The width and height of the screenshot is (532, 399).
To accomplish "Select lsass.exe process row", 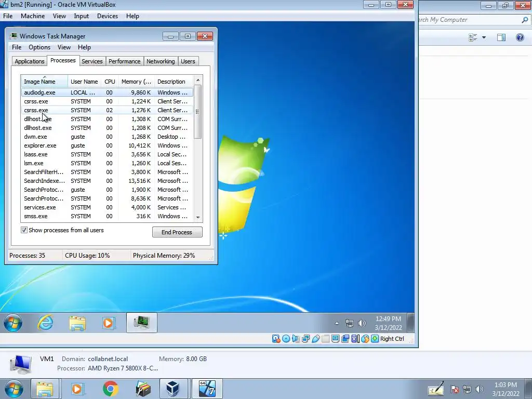I will [x=107, y=154].
